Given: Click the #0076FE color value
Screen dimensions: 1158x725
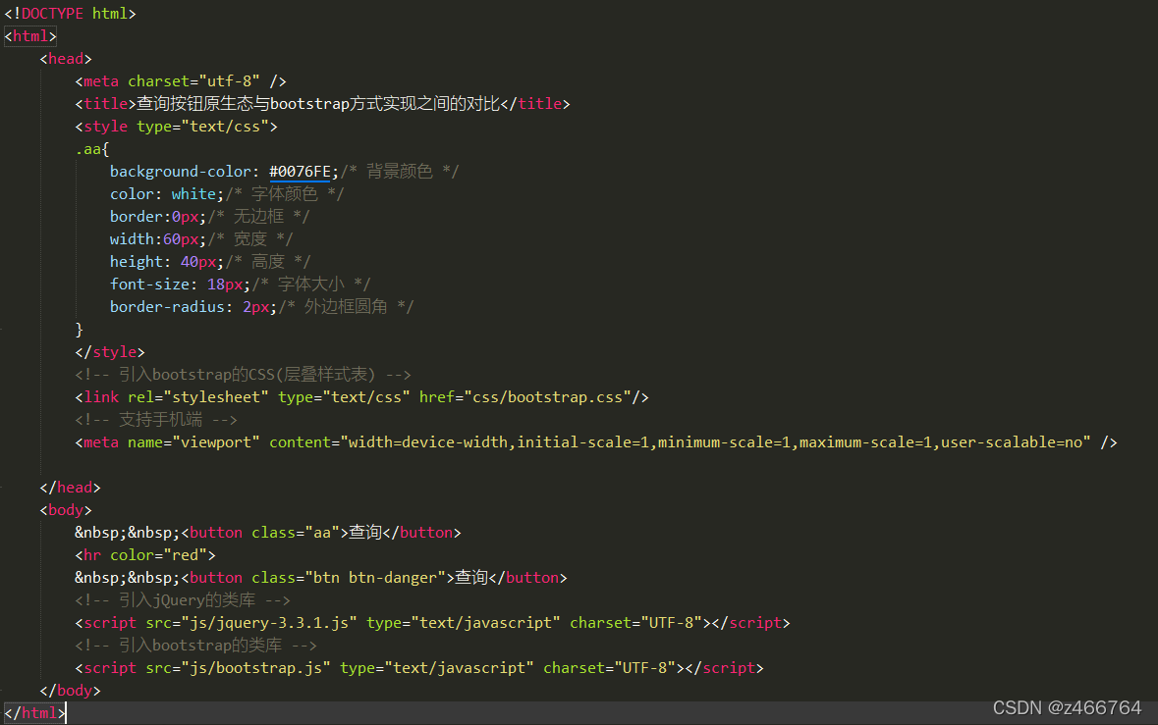Looking at the screenshot, I should (x=300, y=171).
